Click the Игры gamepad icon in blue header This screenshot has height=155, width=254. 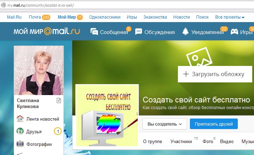pyautogui.click(x=234, y=32)
